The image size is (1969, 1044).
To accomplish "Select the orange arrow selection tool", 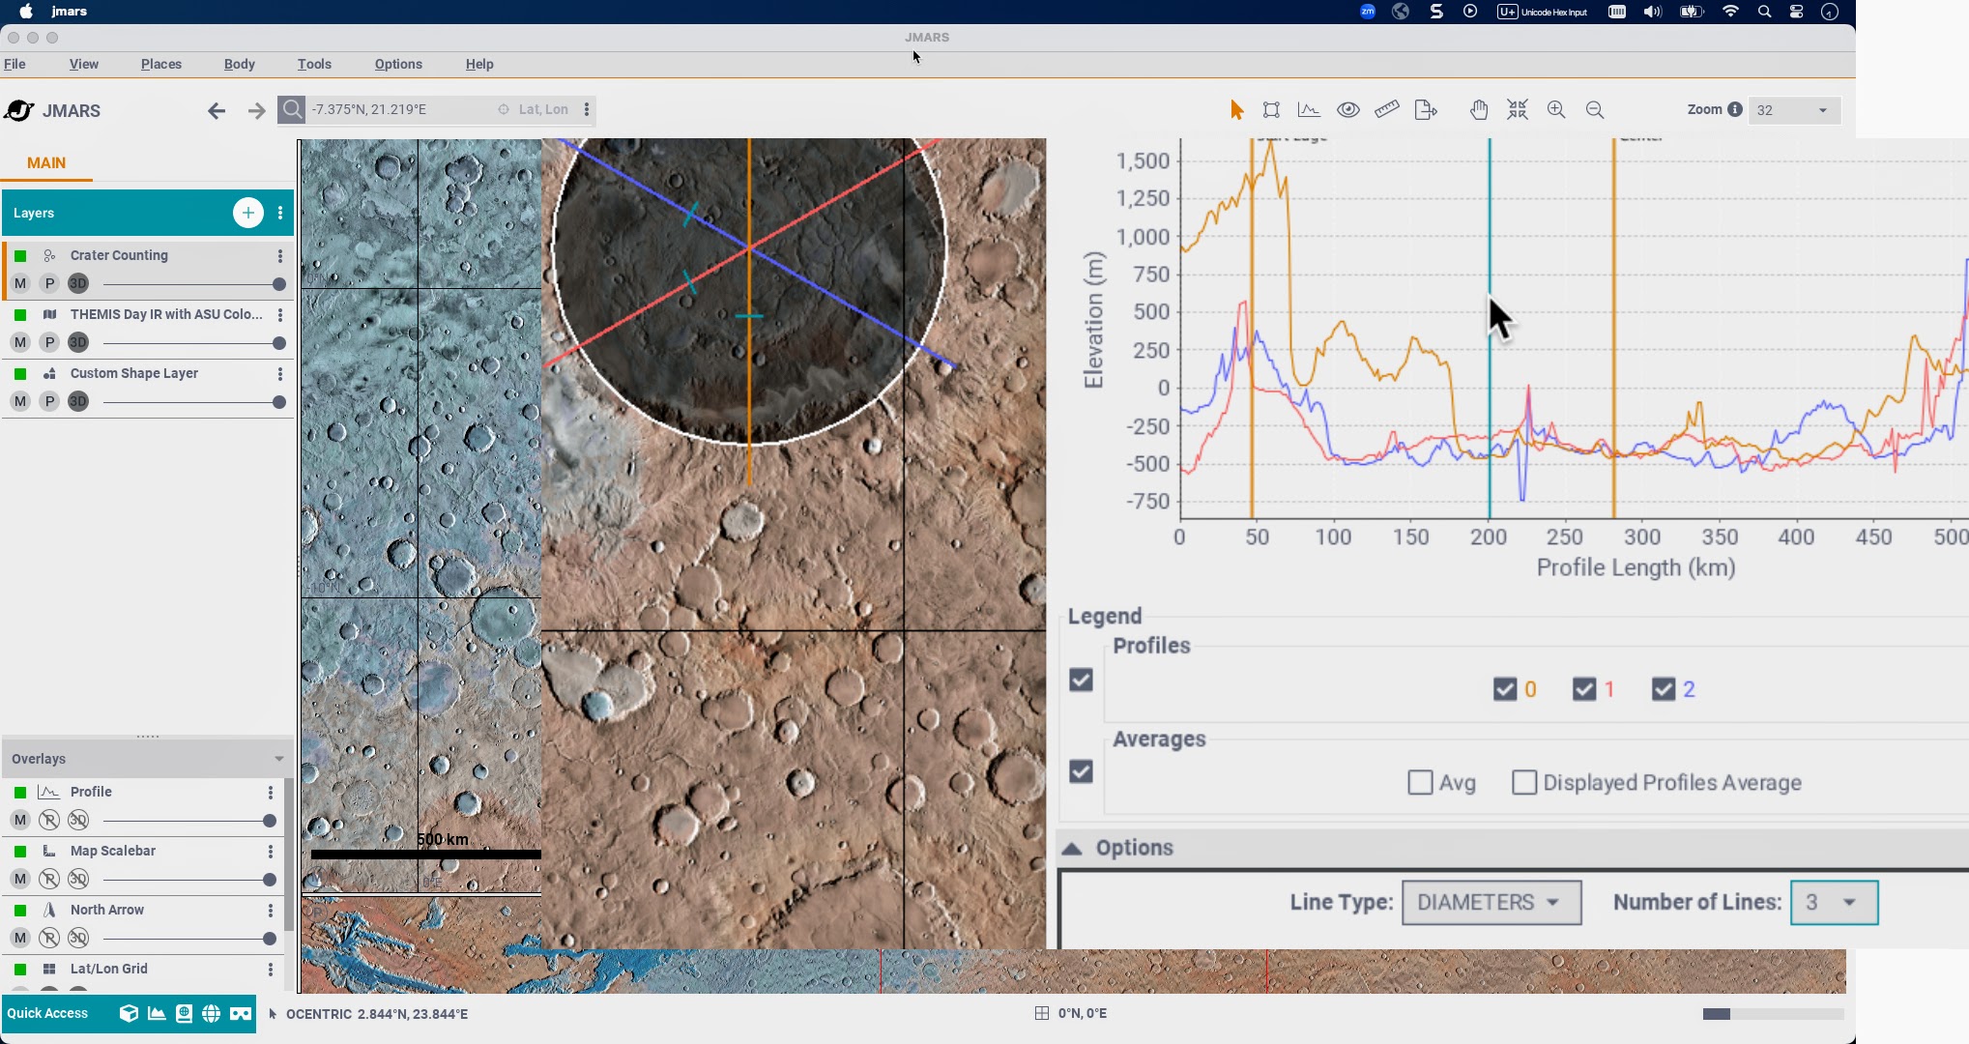I will pyautogui.click(x=1236, y=110).
